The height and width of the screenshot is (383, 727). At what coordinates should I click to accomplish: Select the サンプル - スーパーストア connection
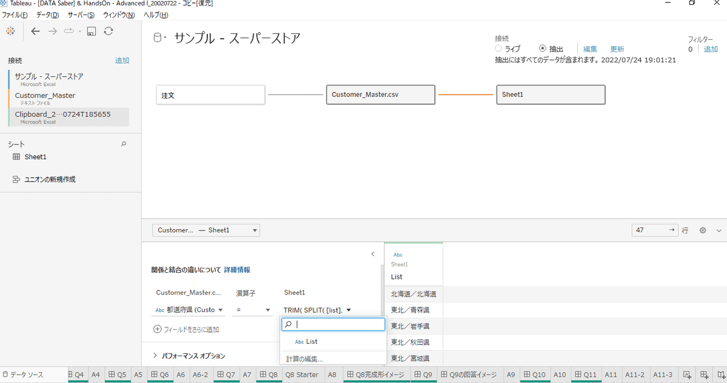[68, 79]
